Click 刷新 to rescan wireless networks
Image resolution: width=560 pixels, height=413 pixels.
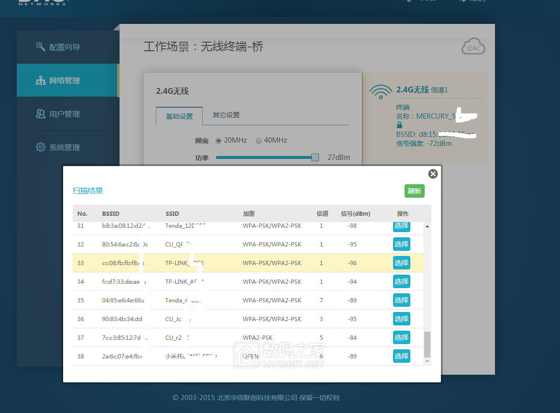click(414, 191)
